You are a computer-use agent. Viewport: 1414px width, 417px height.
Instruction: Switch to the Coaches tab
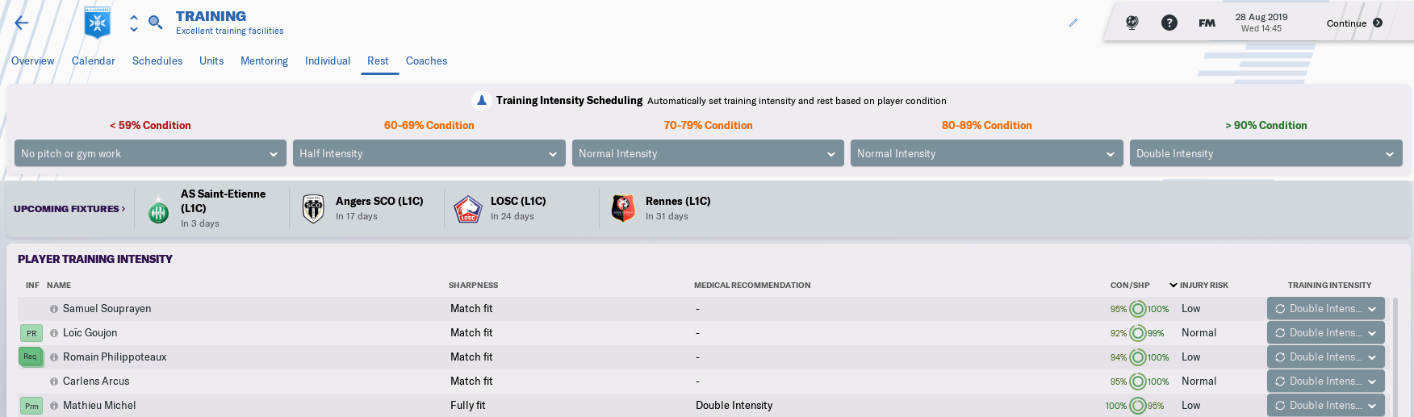pyautogui.click(x=426, y=60)
